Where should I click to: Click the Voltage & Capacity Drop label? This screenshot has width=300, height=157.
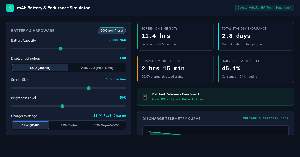click(x=266, y=118)
